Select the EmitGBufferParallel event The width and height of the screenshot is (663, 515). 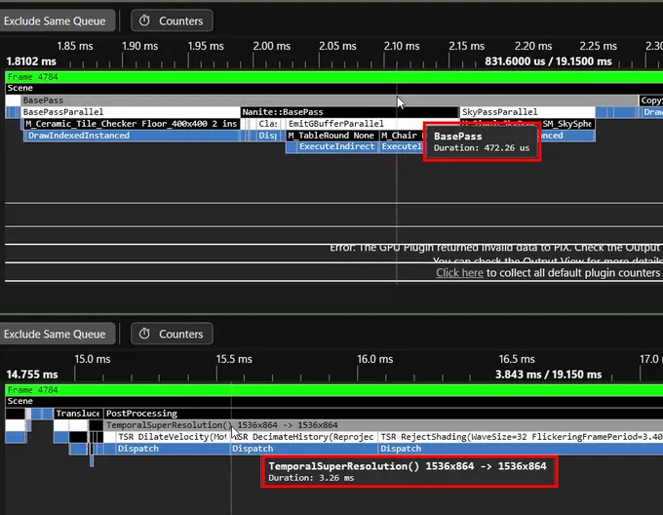pos(355,124)
